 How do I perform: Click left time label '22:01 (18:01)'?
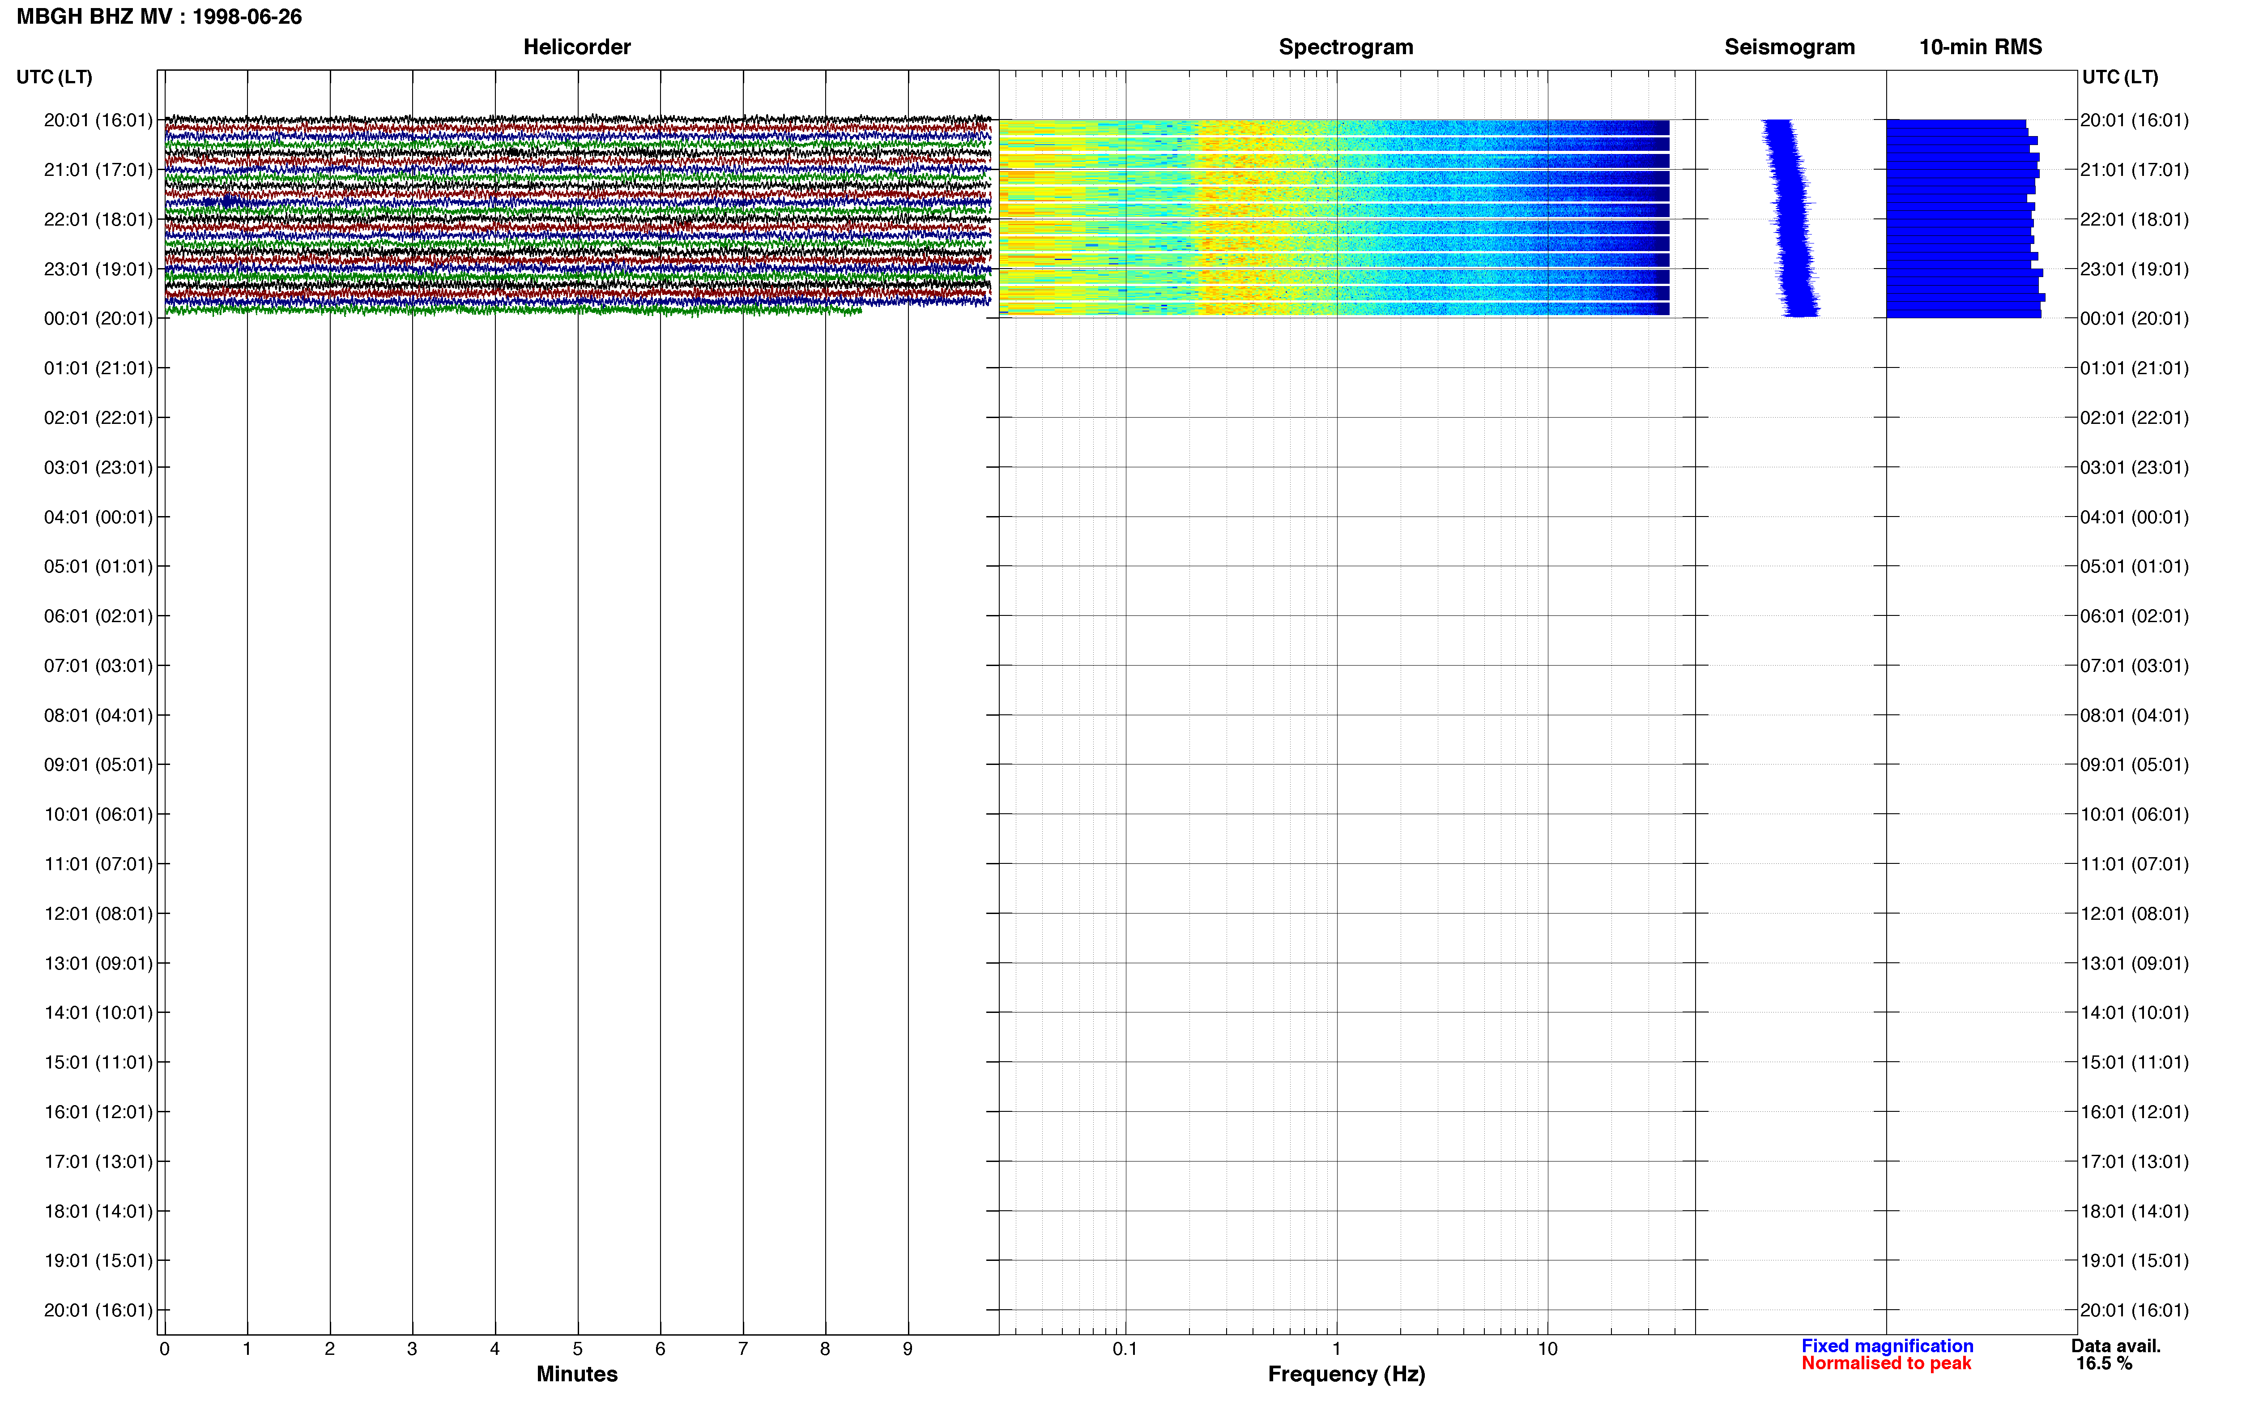click(x=98, y=219)
